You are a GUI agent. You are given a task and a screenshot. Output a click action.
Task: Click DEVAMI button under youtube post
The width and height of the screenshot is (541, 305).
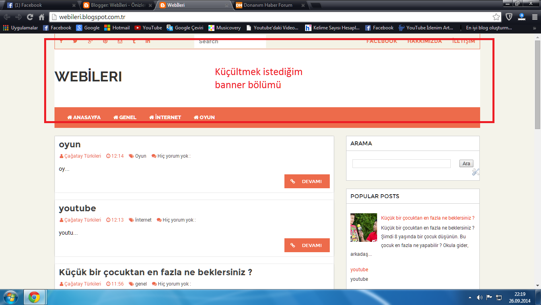(x=307, y=245)
